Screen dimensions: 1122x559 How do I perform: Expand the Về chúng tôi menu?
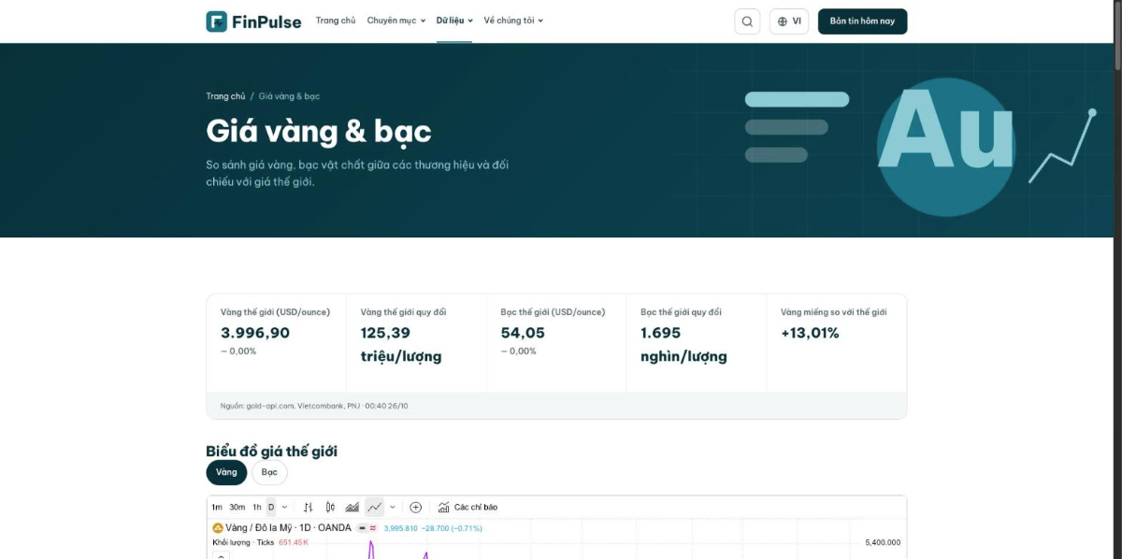[513, 21]
